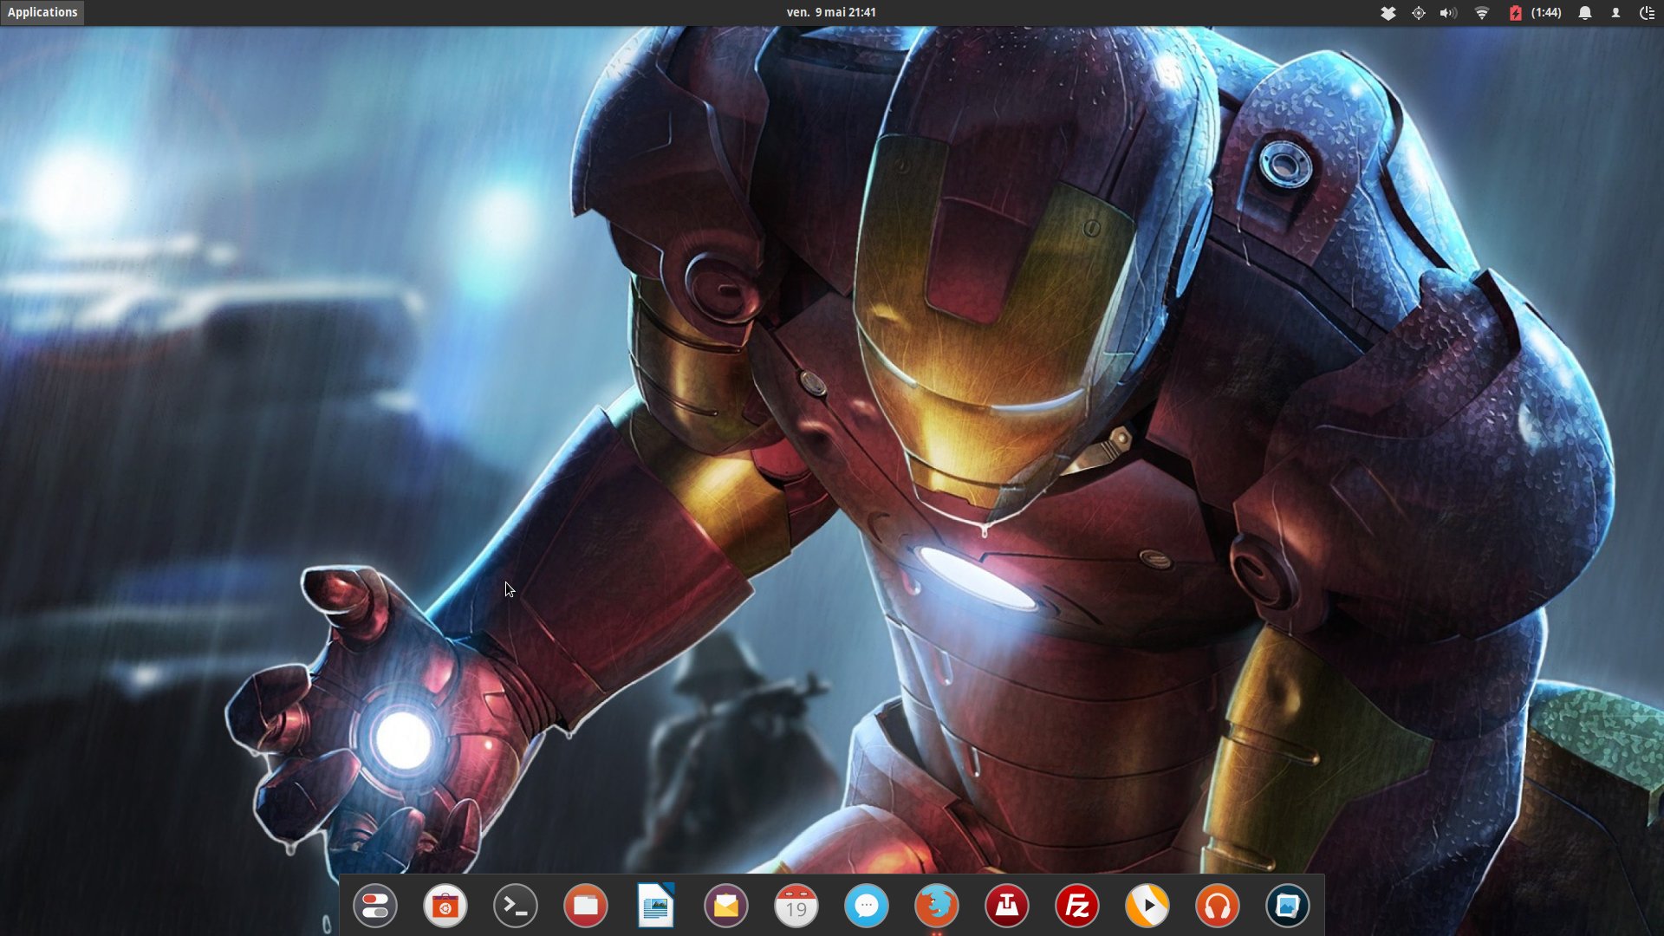Image resolution: width=1664 pixels, height=936 pixels.
Task: Open the Dropbox indicator in the panel
Action: (x=1388, y=13)
